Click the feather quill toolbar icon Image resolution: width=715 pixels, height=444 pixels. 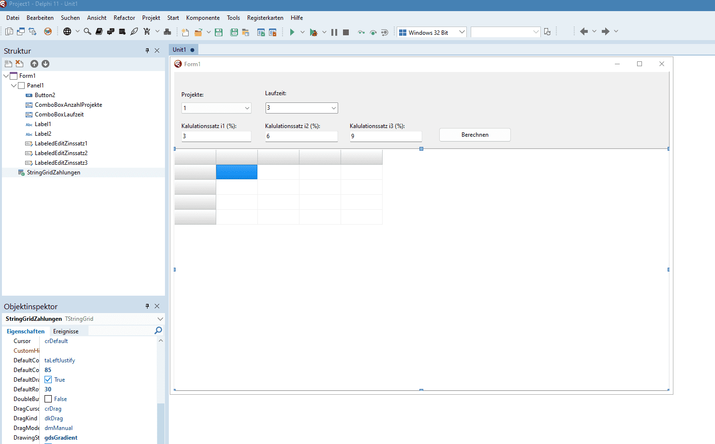tap(134, 31)
